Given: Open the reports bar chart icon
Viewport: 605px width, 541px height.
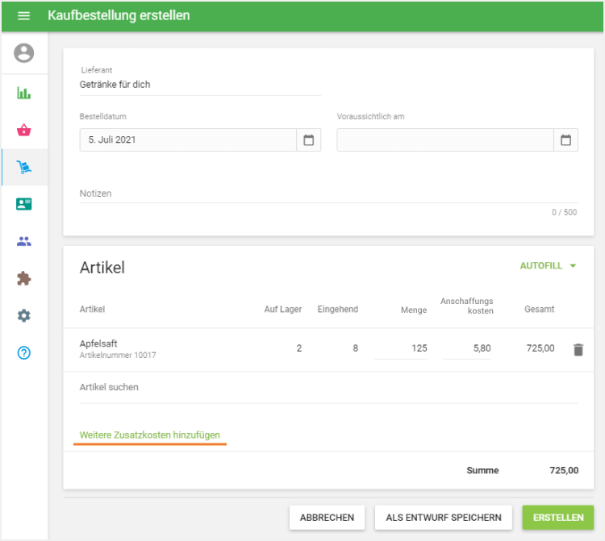Looking at the screenshot, I should [x=24, y=93].
